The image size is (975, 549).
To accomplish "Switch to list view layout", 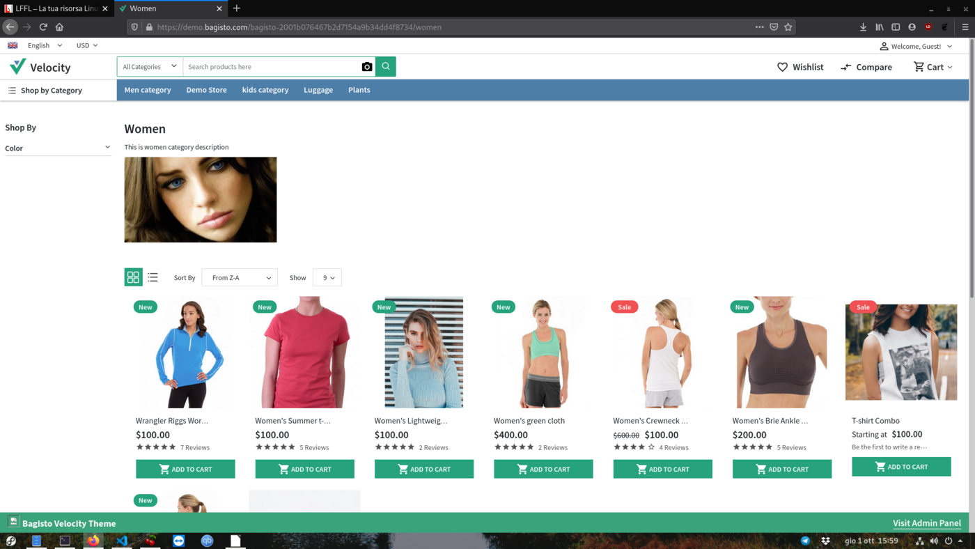I will pyautogui.click(x=153, y=277).
